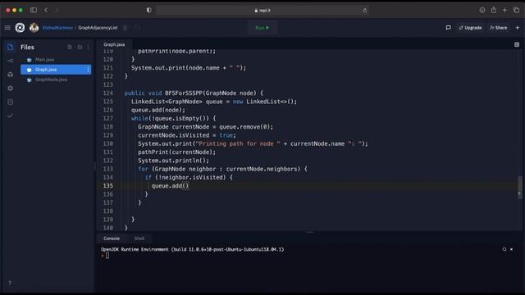Open the Version control sidebar icon
525x295 pixels.
click(x=11, y=61)
